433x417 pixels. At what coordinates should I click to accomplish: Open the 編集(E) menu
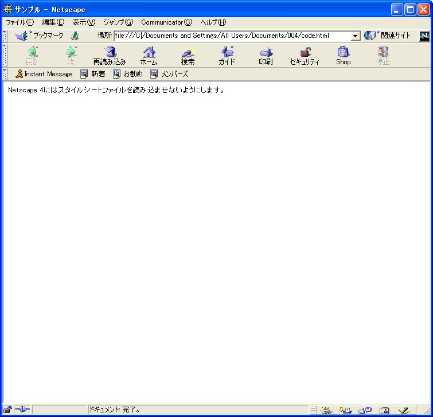coord(53,22)
